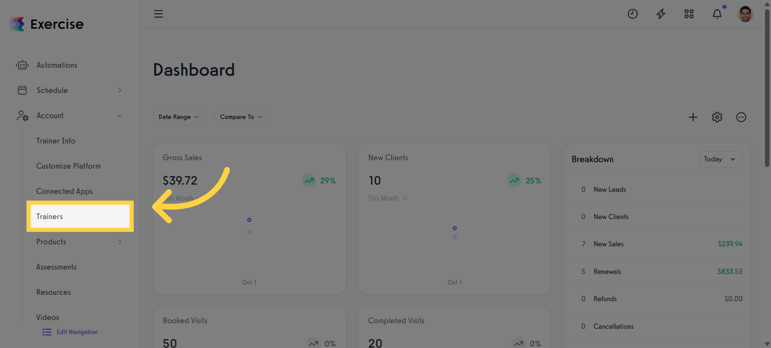
Task: Open dashboard settings gear icon
Action: (x=717, y=117)
